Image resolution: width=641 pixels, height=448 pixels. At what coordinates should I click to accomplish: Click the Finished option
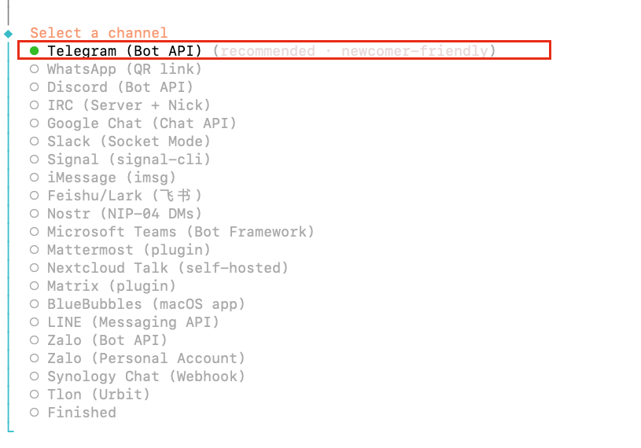tap(81, 413)
